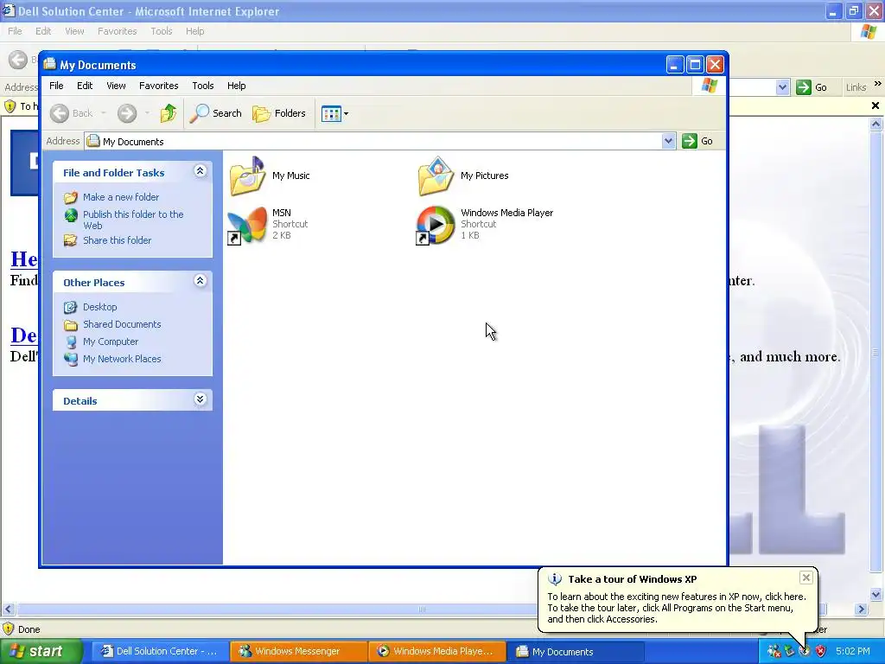Screen dimensions: 885x664
Task: Open the Favorites menu in Internet Explorer
Action: click(x=117, y=31)
